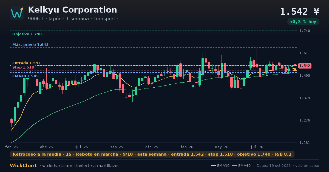The image size is (329, 172).
Task: Click the WickChart brand name in footer
Action: pyautogui.click(x=23, y=166)
